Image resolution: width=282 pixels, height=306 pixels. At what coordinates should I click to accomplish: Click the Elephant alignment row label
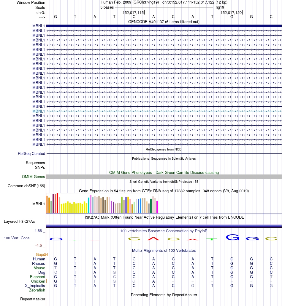coord(37,277)
